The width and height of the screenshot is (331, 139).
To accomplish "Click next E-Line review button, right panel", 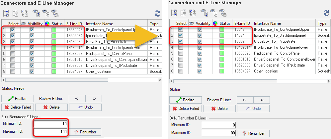I will pos(262,100).
